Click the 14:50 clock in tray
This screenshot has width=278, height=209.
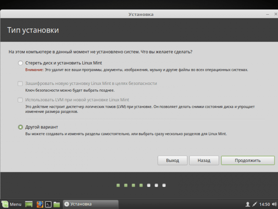[265, 205]
